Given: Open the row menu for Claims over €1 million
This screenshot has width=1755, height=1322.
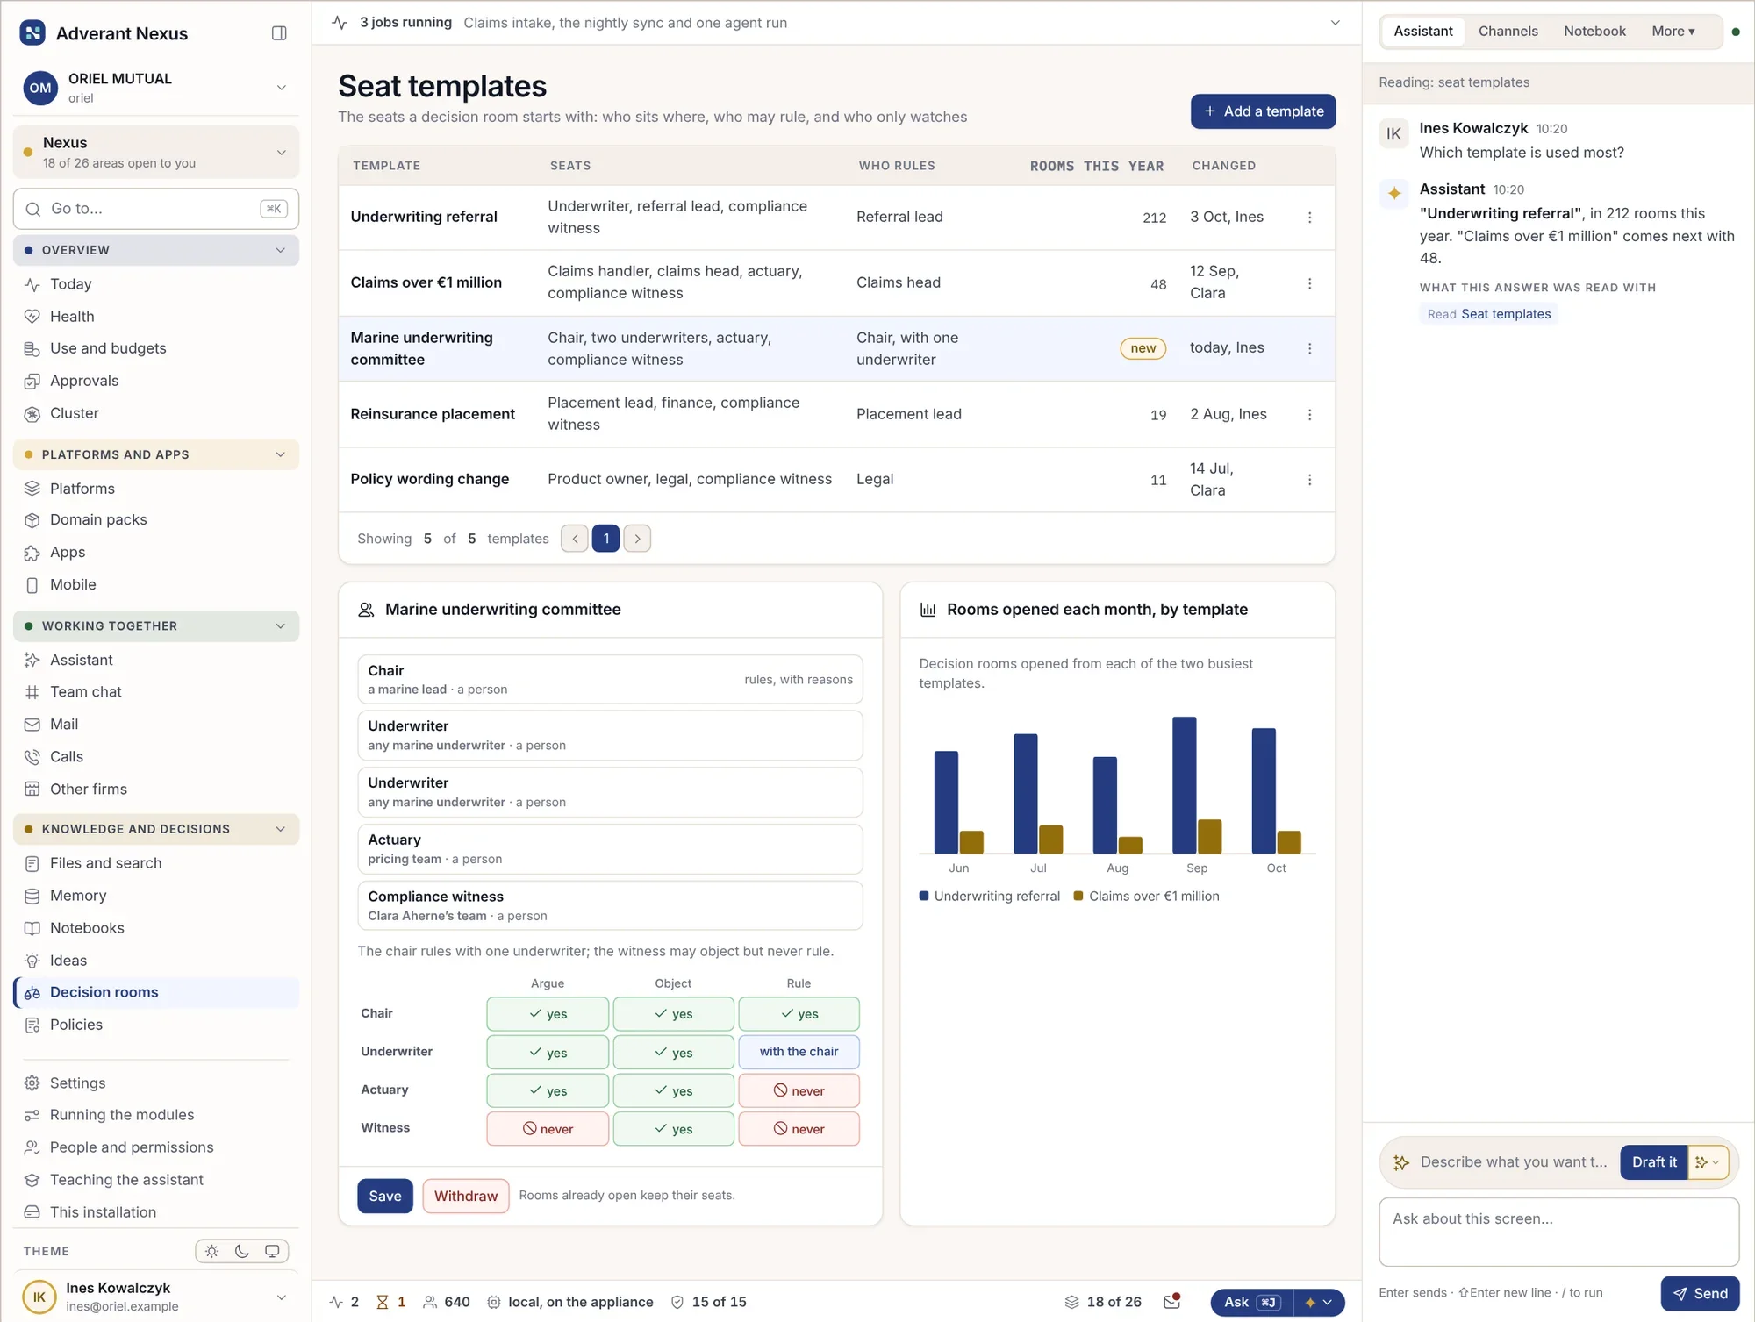Looking at the screenshot, I should 1309,283.
